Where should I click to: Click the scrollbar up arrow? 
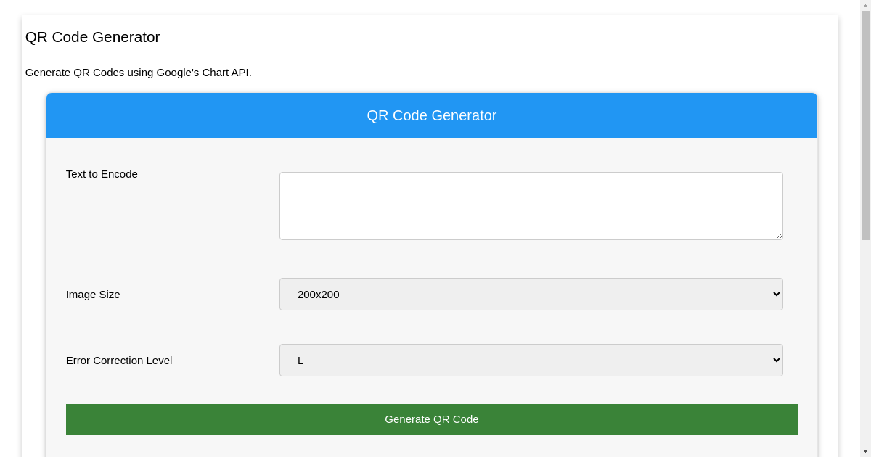[x=865, y=6]
